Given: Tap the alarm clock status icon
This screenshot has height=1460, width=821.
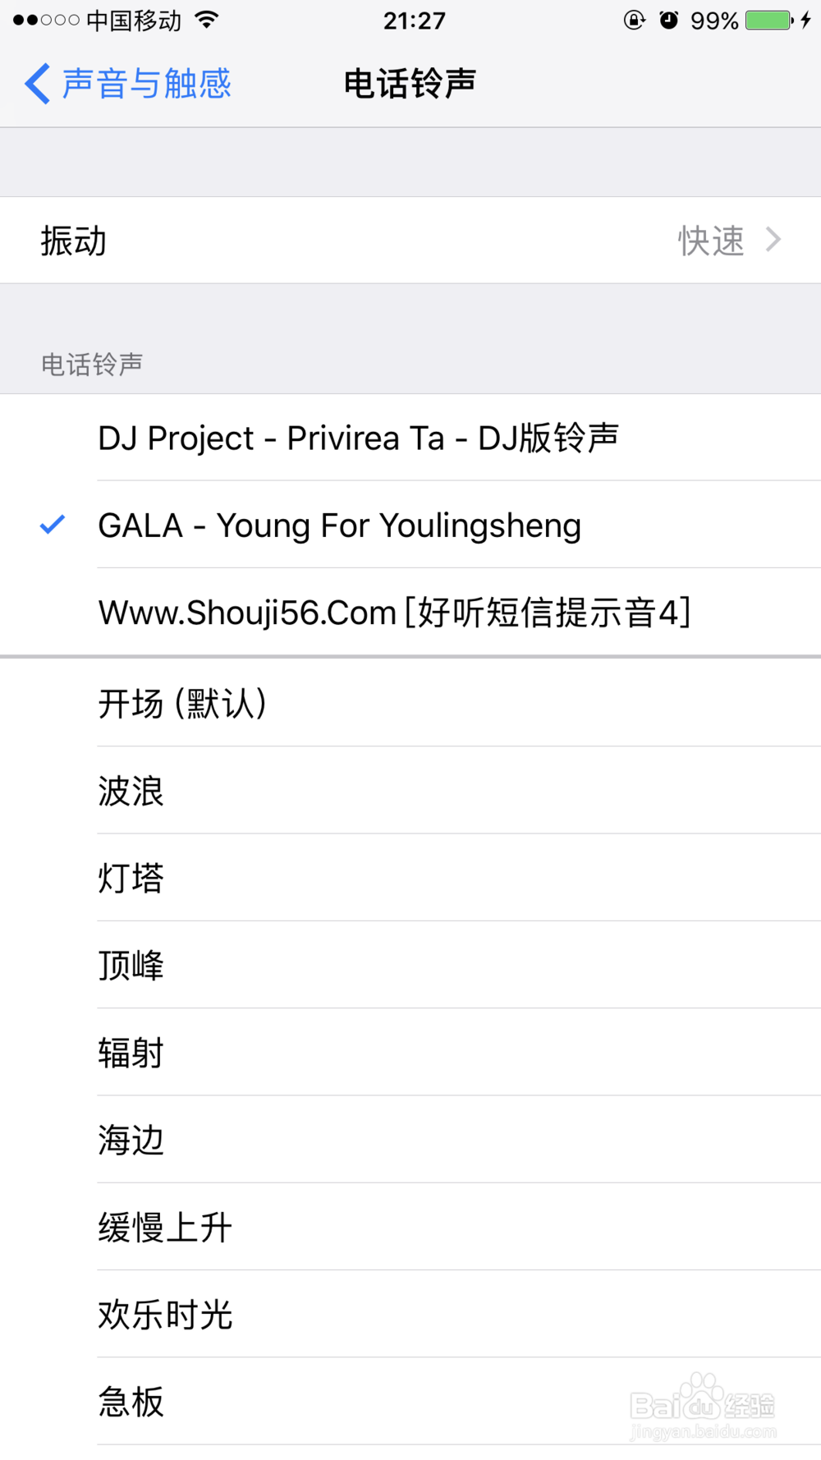Looking at the screenshot, I should pos(669,20).
